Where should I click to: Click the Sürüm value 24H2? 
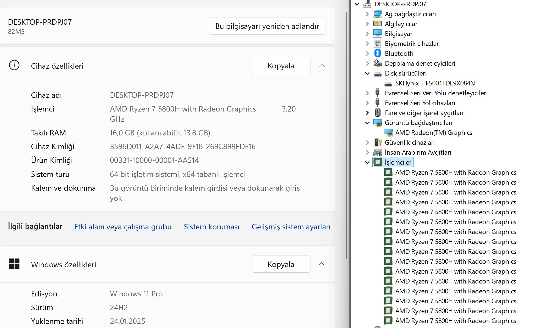tap(119, 307)
